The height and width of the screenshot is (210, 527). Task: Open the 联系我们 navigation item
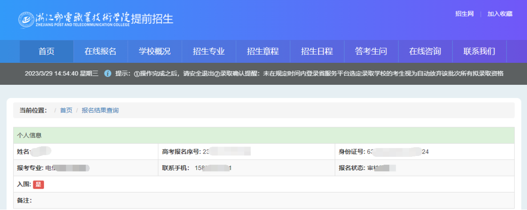(x=479, y=52)
